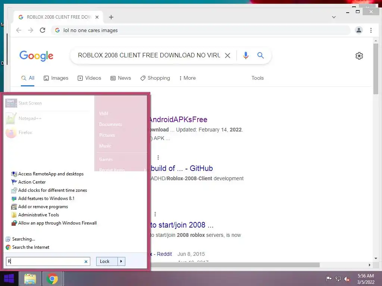382x286 pixels.
Task: Open the GitHub Roblox-2008-Client result
Action: pyautogui.click(x=182, y=168)
